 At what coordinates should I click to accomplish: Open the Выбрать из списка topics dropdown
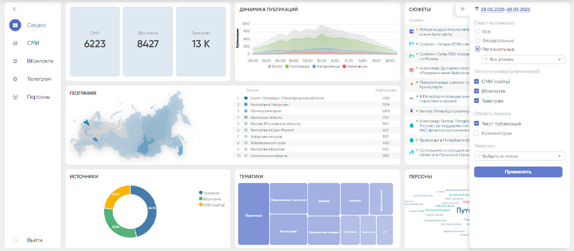[519, 156]
